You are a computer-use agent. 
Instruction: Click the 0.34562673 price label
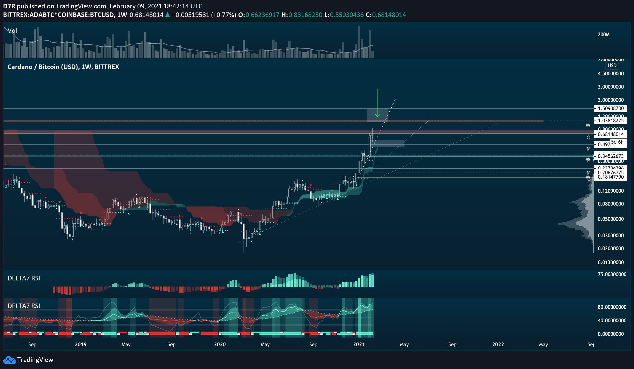pyautogui.click(x=611, y=156)
